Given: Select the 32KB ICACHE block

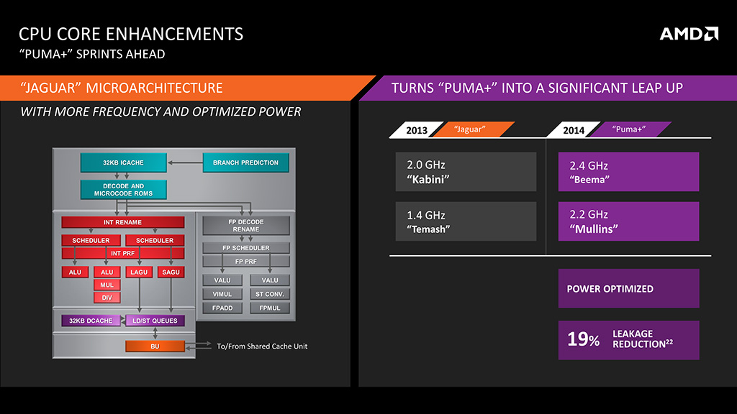Looking at the screenshot, I should point(123,162).
